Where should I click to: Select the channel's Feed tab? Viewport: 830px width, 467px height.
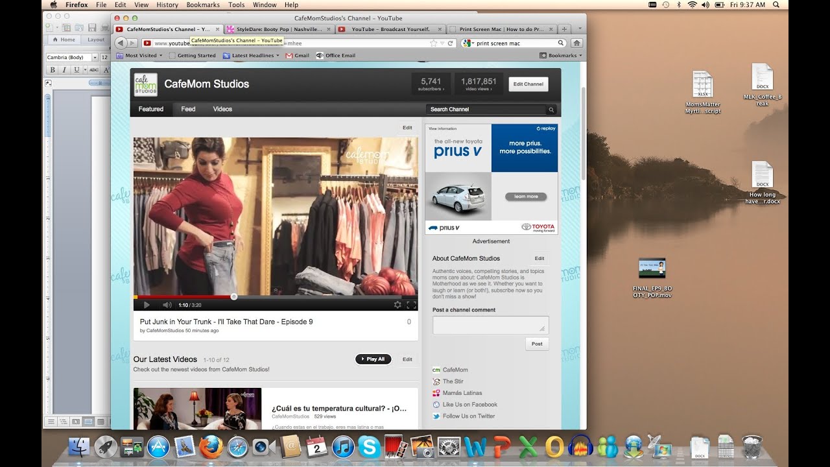point(188,109)
